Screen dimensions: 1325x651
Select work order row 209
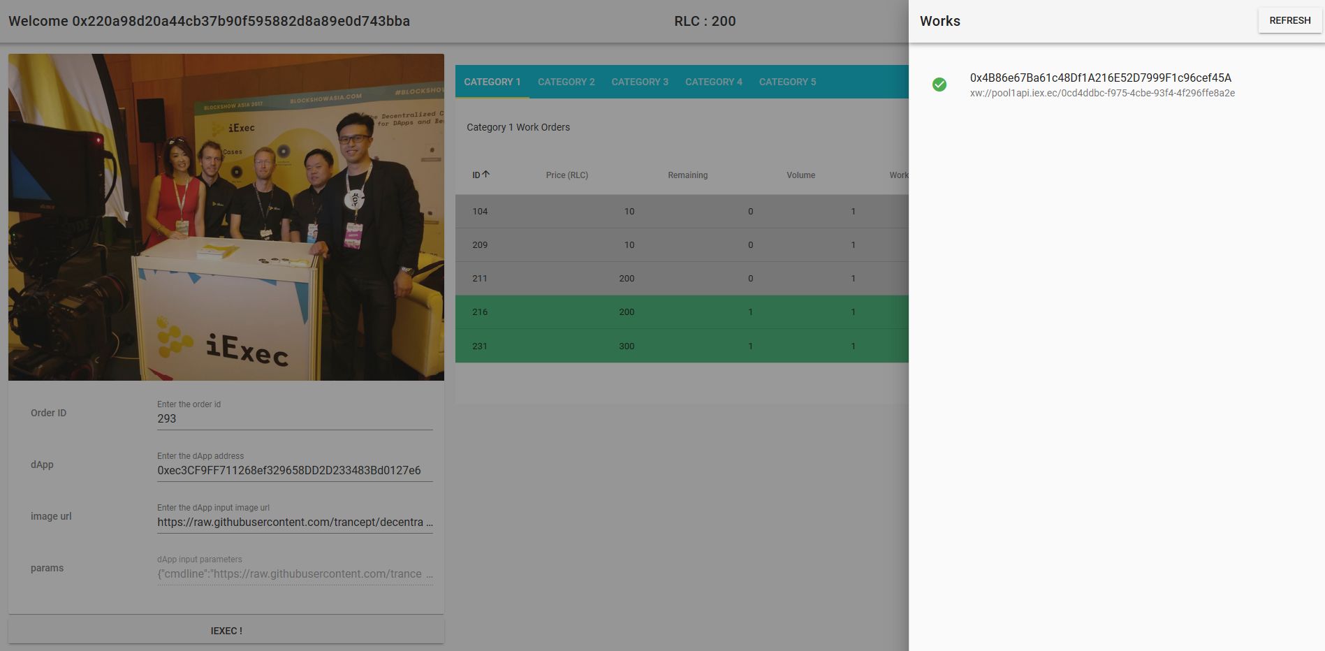point(682,244)
